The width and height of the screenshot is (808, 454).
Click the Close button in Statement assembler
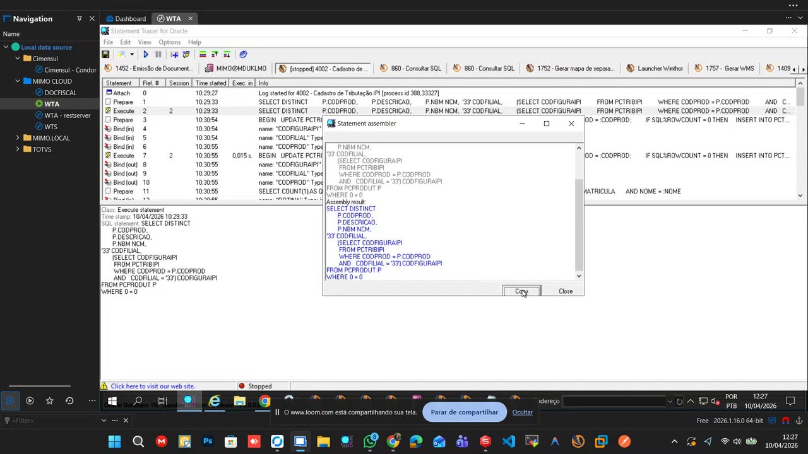coord(565,291)
